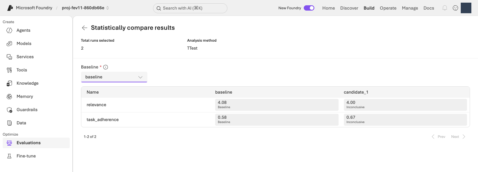The width and height of the screenshot is (478, 172).
Task: Click the Next pagination button
Action: 458,137
